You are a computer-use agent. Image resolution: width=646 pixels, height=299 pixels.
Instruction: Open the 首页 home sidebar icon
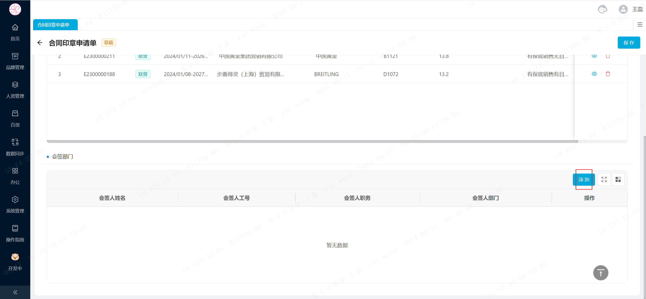tap(15, 27)
